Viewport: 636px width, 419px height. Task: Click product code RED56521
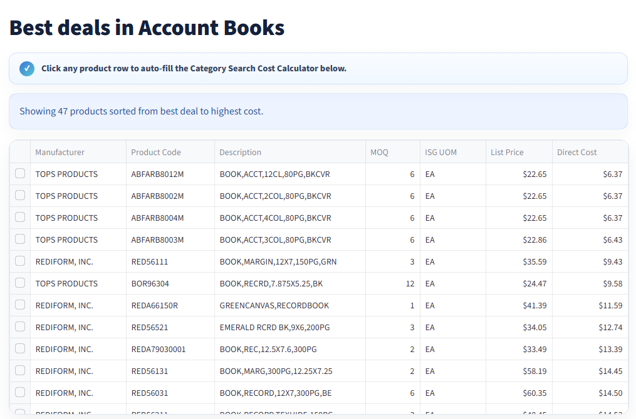150,327
